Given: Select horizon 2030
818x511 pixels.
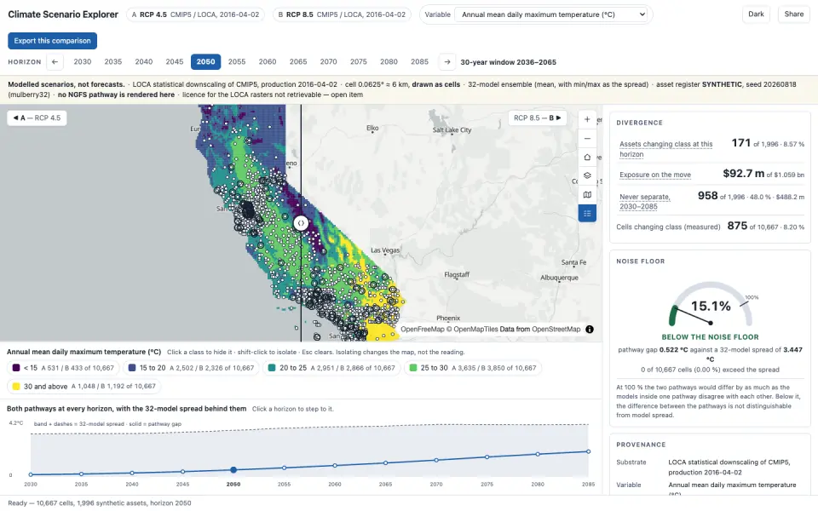Looking at the screenshot, I should click(83, 61).
